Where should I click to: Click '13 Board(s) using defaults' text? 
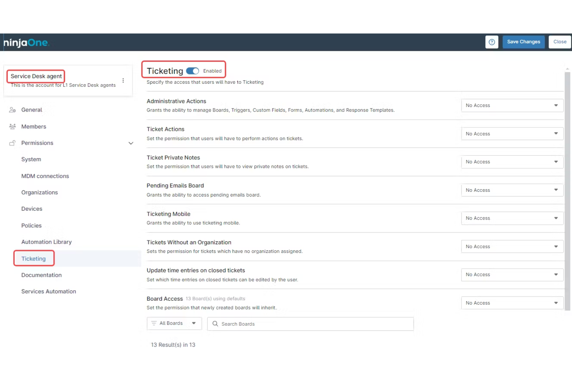click(x=215, y=299)
